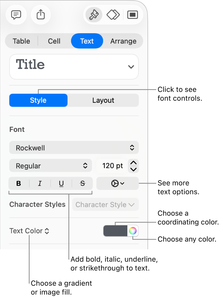Switch to the Arrange tab
223x297 pixels.
pos(123,41)
